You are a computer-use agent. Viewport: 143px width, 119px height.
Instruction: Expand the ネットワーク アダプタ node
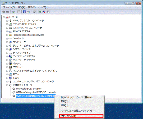(7, 60)
